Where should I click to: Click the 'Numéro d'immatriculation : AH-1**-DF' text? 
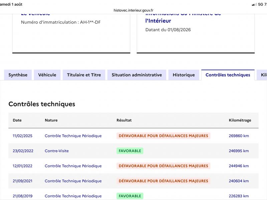point(61,22)
